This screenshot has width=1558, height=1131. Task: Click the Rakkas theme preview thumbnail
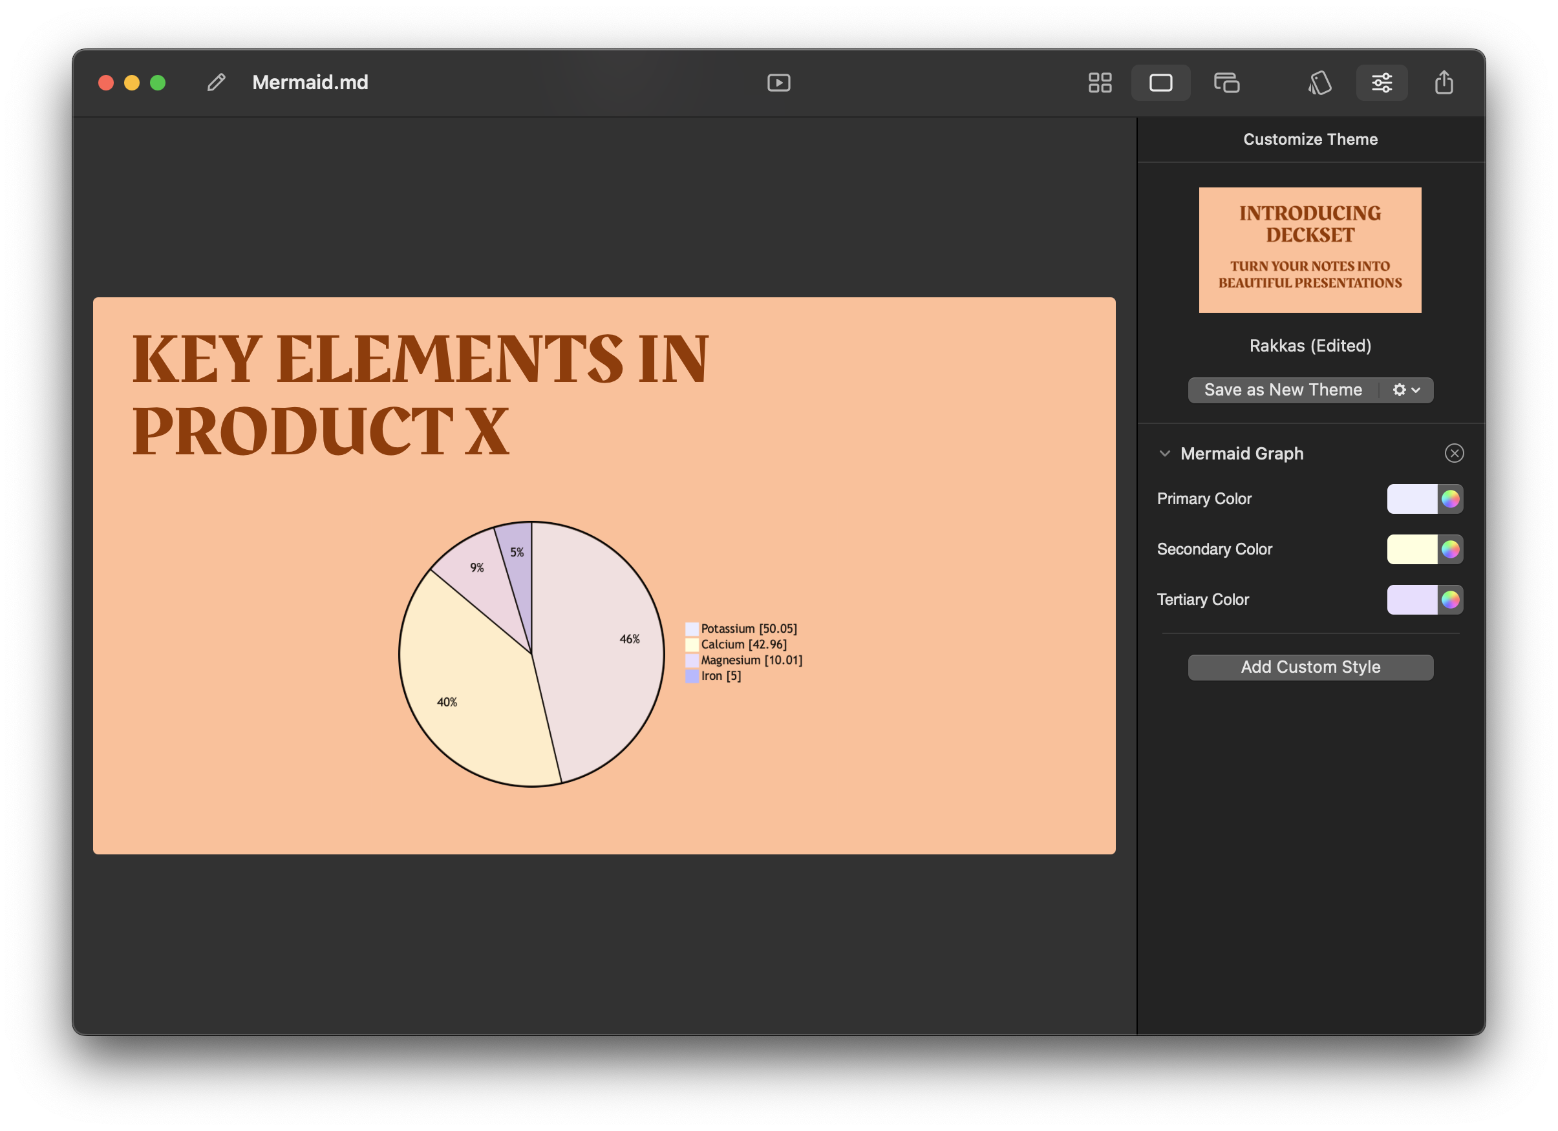(1309, 250)
